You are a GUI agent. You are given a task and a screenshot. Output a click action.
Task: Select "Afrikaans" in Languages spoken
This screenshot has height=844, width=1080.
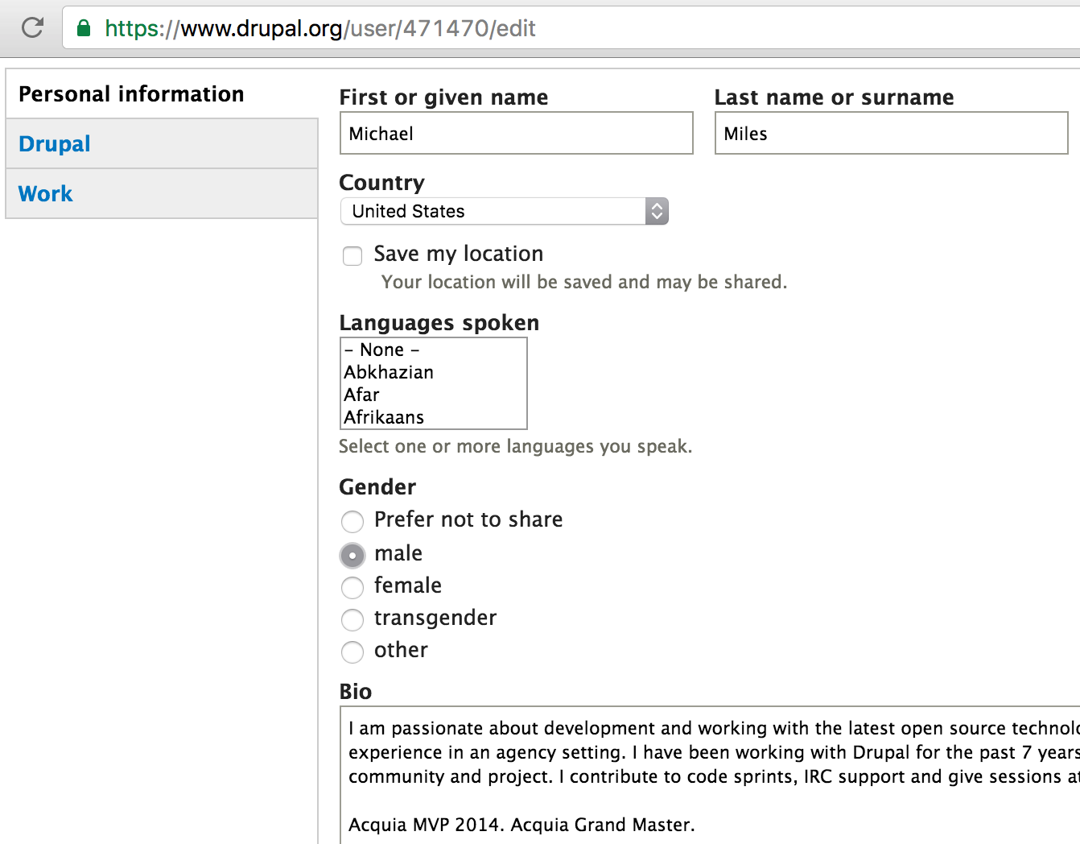(385, 417)
